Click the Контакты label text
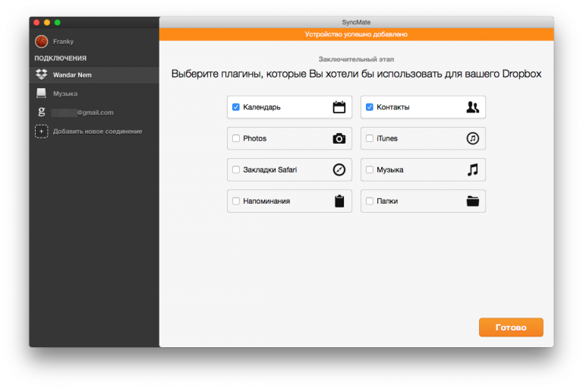Viewport: 583px width, 389px height. (x=393, y=107)
